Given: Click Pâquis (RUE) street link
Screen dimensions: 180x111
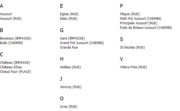Looking at the screenshot, I should (130, 14).
